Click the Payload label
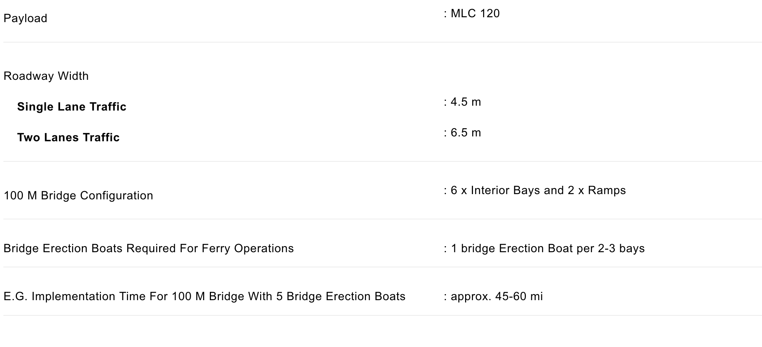 pos(25,18)
